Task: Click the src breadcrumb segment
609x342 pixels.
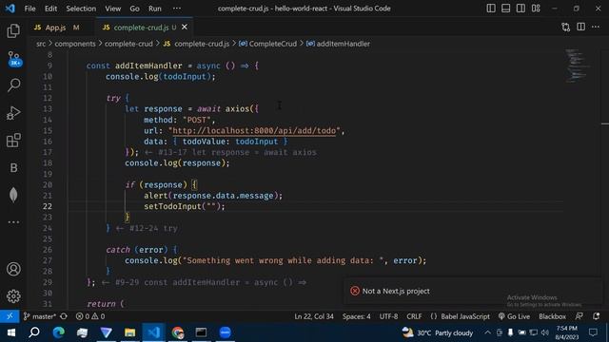Action: click(41, 44)
